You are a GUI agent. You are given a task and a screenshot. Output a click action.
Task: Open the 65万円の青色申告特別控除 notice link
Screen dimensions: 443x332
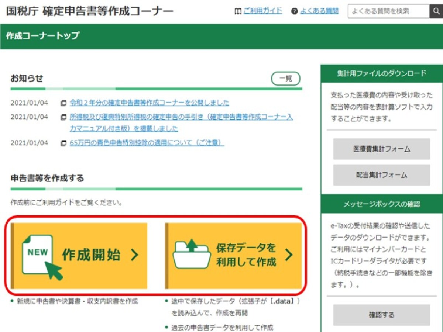[x=147, y=143]
